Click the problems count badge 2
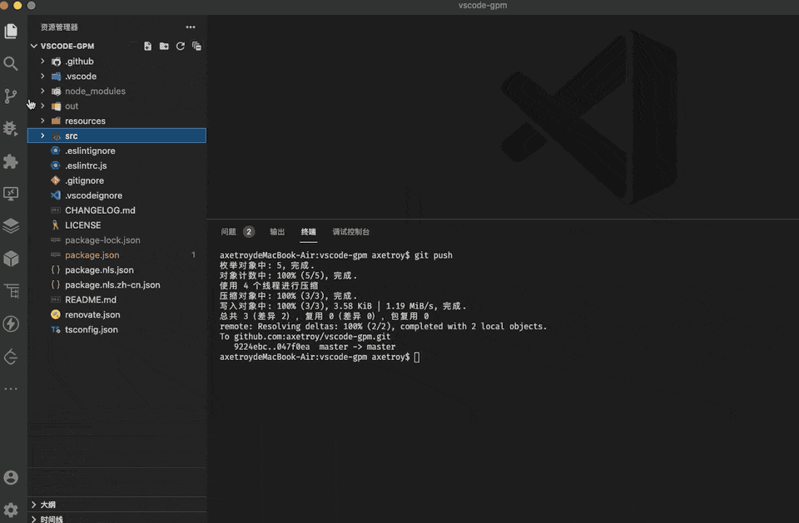The width and height of the screenshot is (799, 523). (249, 232)
